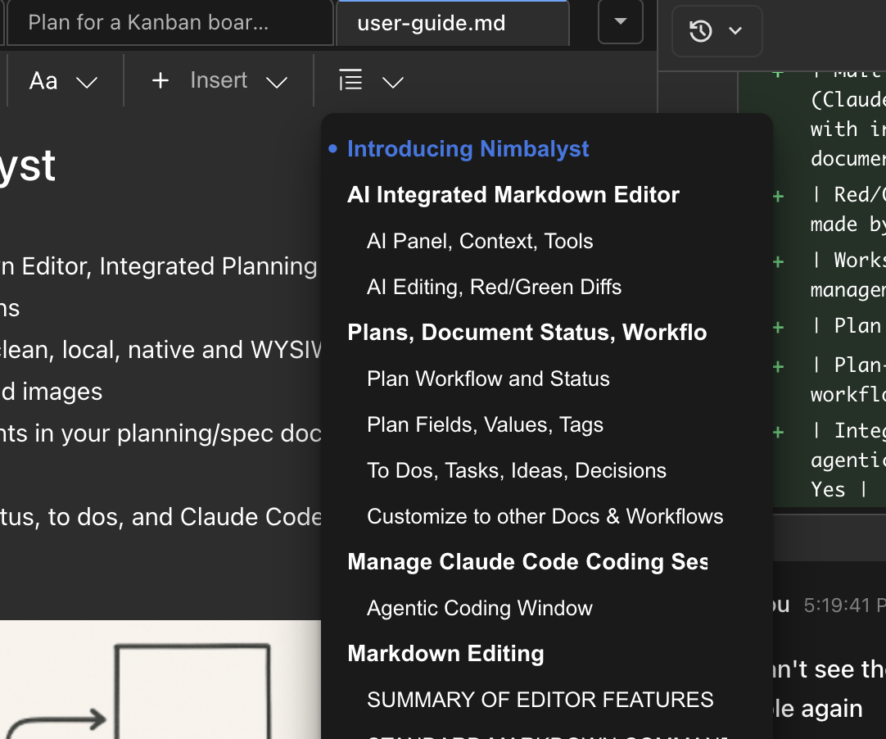Click the table of contents outline icon
Image resolution: width=886 pixels, height=739 pixels.
pos(350,80)
